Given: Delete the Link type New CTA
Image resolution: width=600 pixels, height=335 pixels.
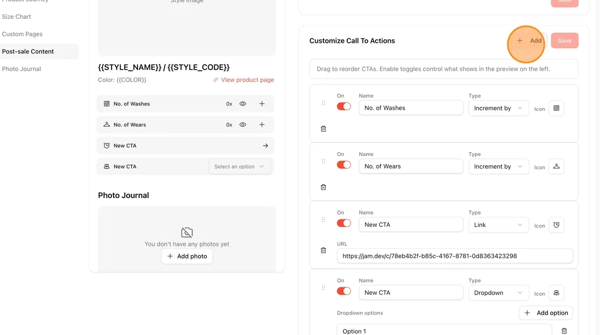Looking at the screenshot, I should click(x=324, y=250).
